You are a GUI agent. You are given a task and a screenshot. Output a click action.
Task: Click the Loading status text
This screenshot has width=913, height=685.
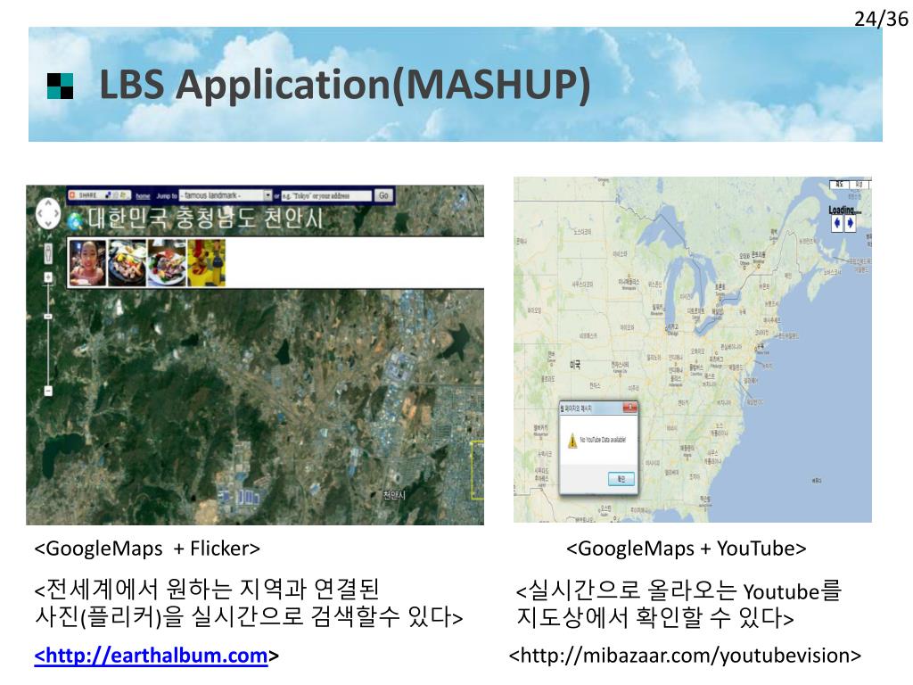pyautogui.click(x=845, y=210)
